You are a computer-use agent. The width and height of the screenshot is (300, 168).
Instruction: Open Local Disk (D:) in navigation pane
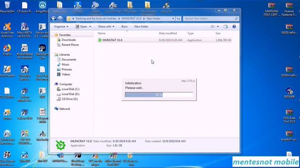(70, 94)
